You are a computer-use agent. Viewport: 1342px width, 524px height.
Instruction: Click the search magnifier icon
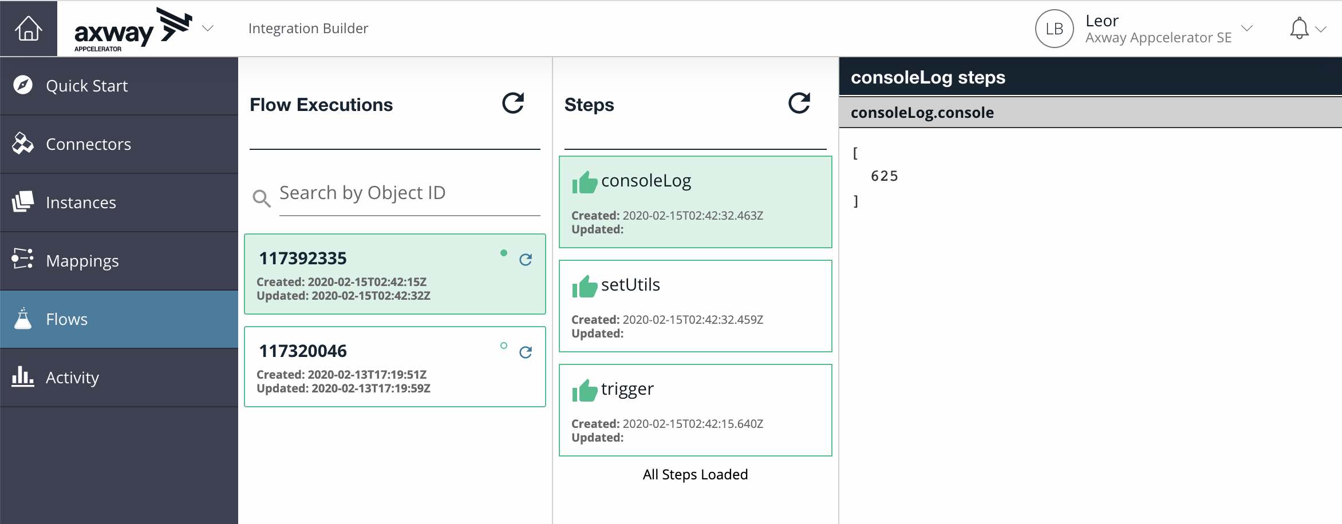pyautogui.click(x=262, y=198)
